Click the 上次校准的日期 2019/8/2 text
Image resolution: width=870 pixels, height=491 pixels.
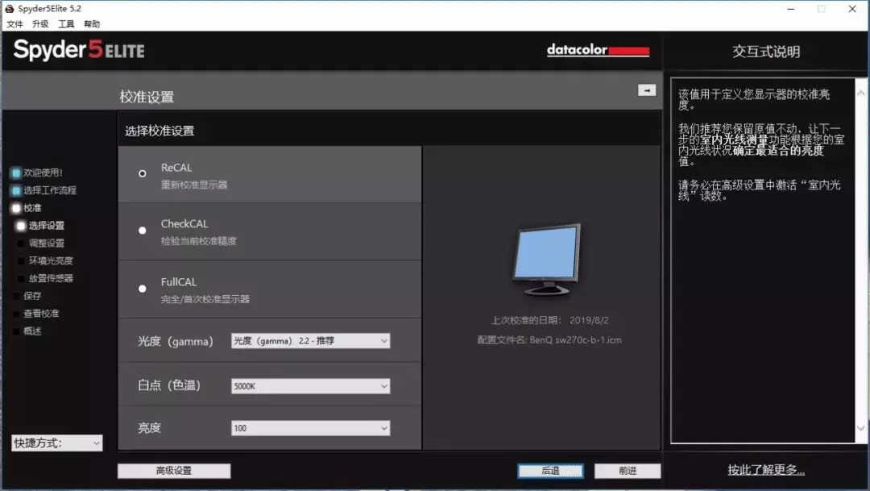[550, 321]
